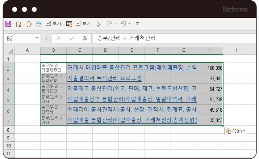Click the Select All corner triangle

[11, 51]
